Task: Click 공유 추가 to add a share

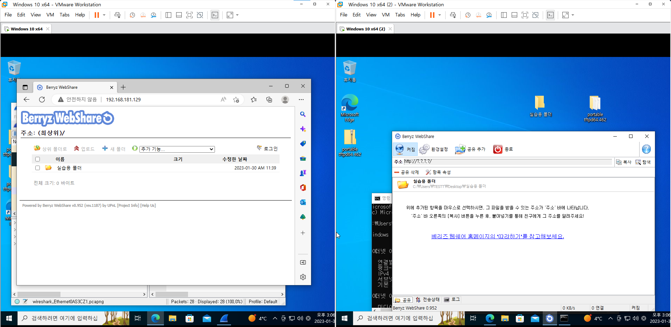Action: click(470, 149)
